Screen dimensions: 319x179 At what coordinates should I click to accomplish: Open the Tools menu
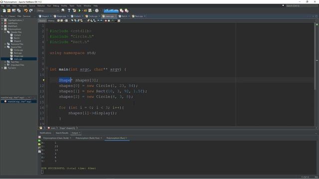(x=79, y=5)
